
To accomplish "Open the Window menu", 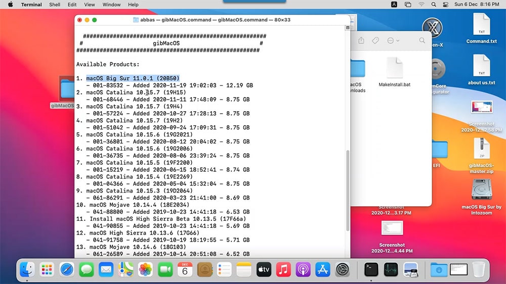I will pos(111,5).
